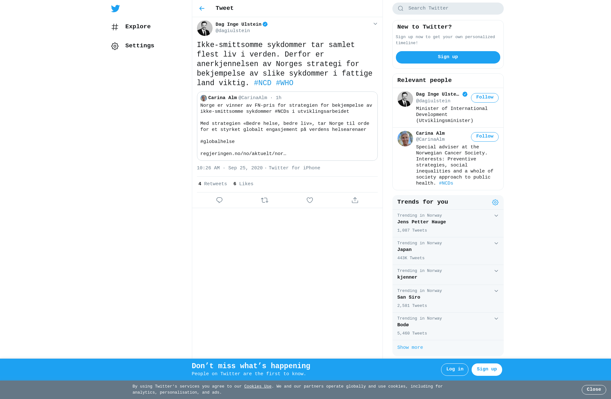Open trends settings gear icon
The width and height of the screenshot is (611, 399).
[x=495, y=202]
